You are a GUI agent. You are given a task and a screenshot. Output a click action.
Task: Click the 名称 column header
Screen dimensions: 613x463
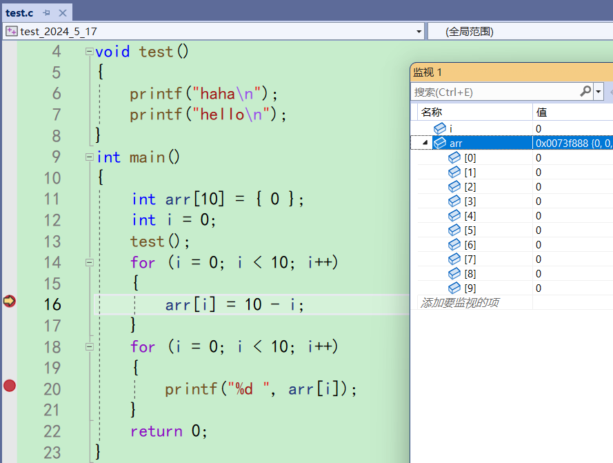pyautogui.click(x=432, y=112)
